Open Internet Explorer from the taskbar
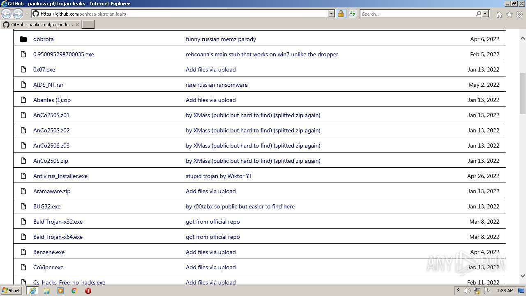 coord(32,291)
